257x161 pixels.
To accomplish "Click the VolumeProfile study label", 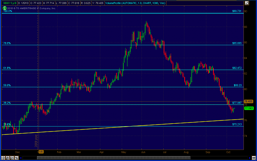I will click(135, 3).
